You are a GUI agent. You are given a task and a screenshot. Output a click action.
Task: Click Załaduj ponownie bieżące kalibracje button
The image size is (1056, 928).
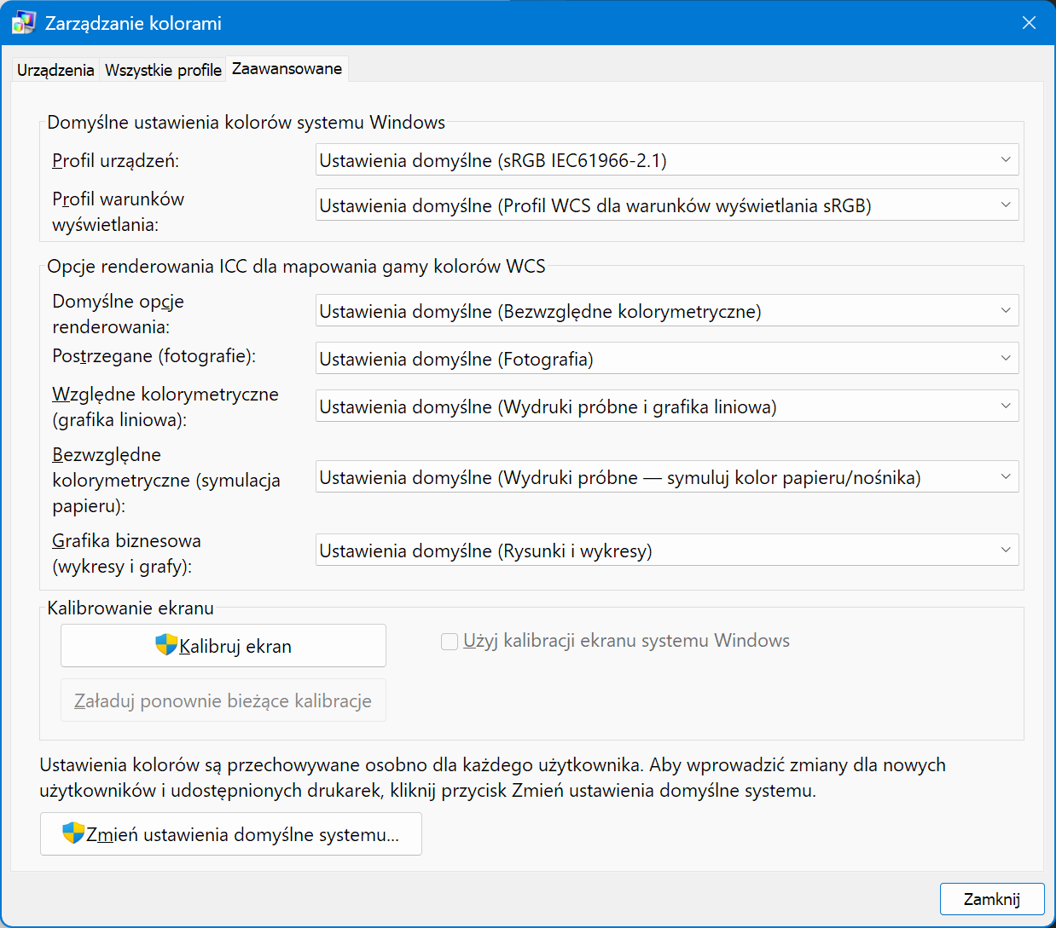[223, 700]
